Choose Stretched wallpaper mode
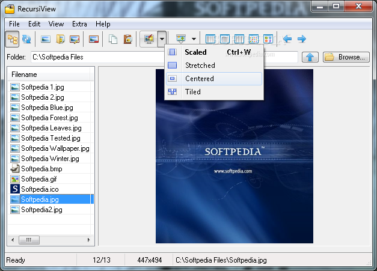The image size is (377, 271). pyautogui.click(x=214, y=65)
